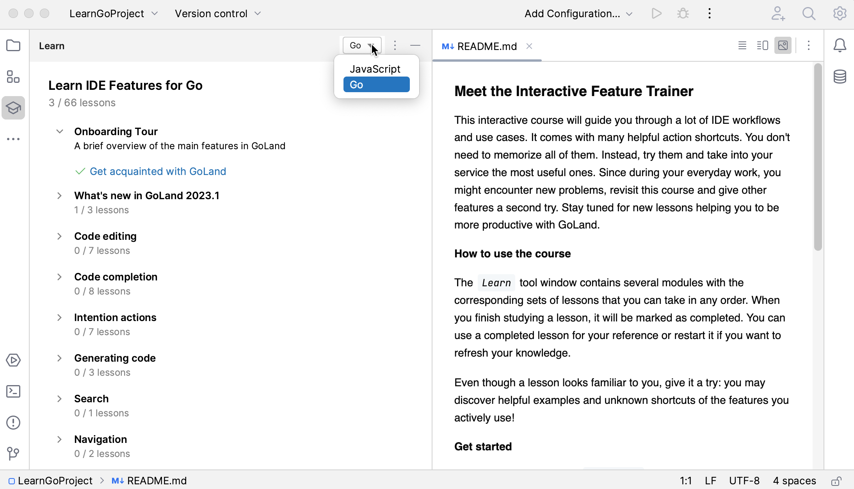The width and height of the screenshot is (854, 489).
Task: Click the README preview scrollbar
Action: pyautogui.click(x=818, y=156)
